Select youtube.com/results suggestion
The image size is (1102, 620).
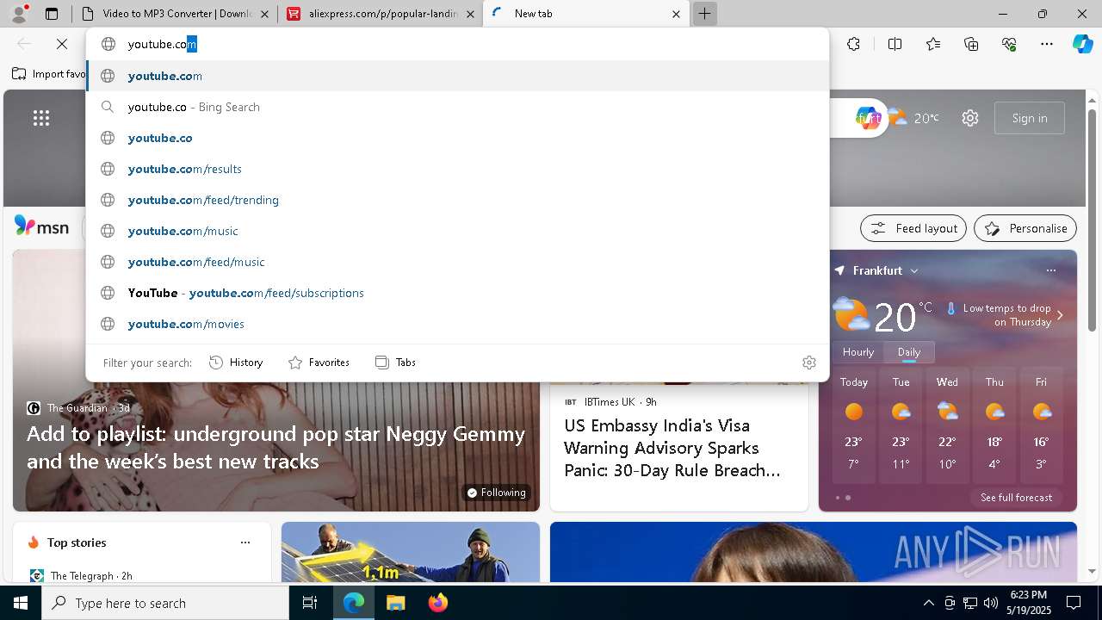tap(457, 169)
